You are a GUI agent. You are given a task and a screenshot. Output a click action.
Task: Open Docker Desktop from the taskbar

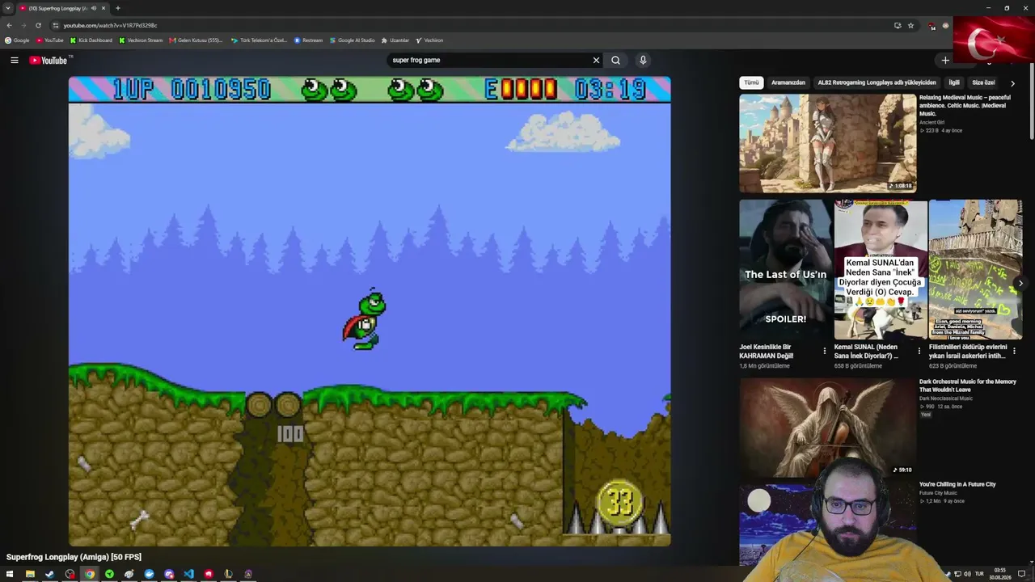click(x=149, y=574)
